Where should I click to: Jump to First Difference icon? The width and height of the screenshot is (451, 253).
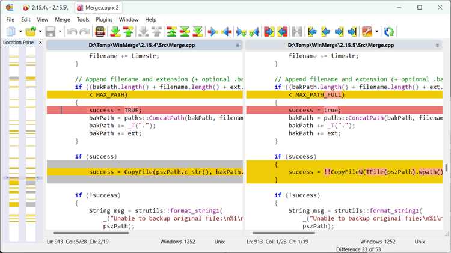[x=171, y=32]
